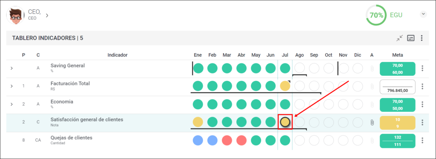This screenshot has height=159, width=436.
Task: Select Satisfacción de clientes July yellow indicator
Action: [x=285, y=122]
